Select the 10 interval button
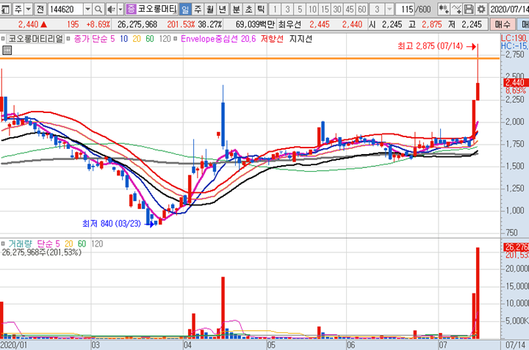This screenshot has width=529, height=350. point(312,10)
